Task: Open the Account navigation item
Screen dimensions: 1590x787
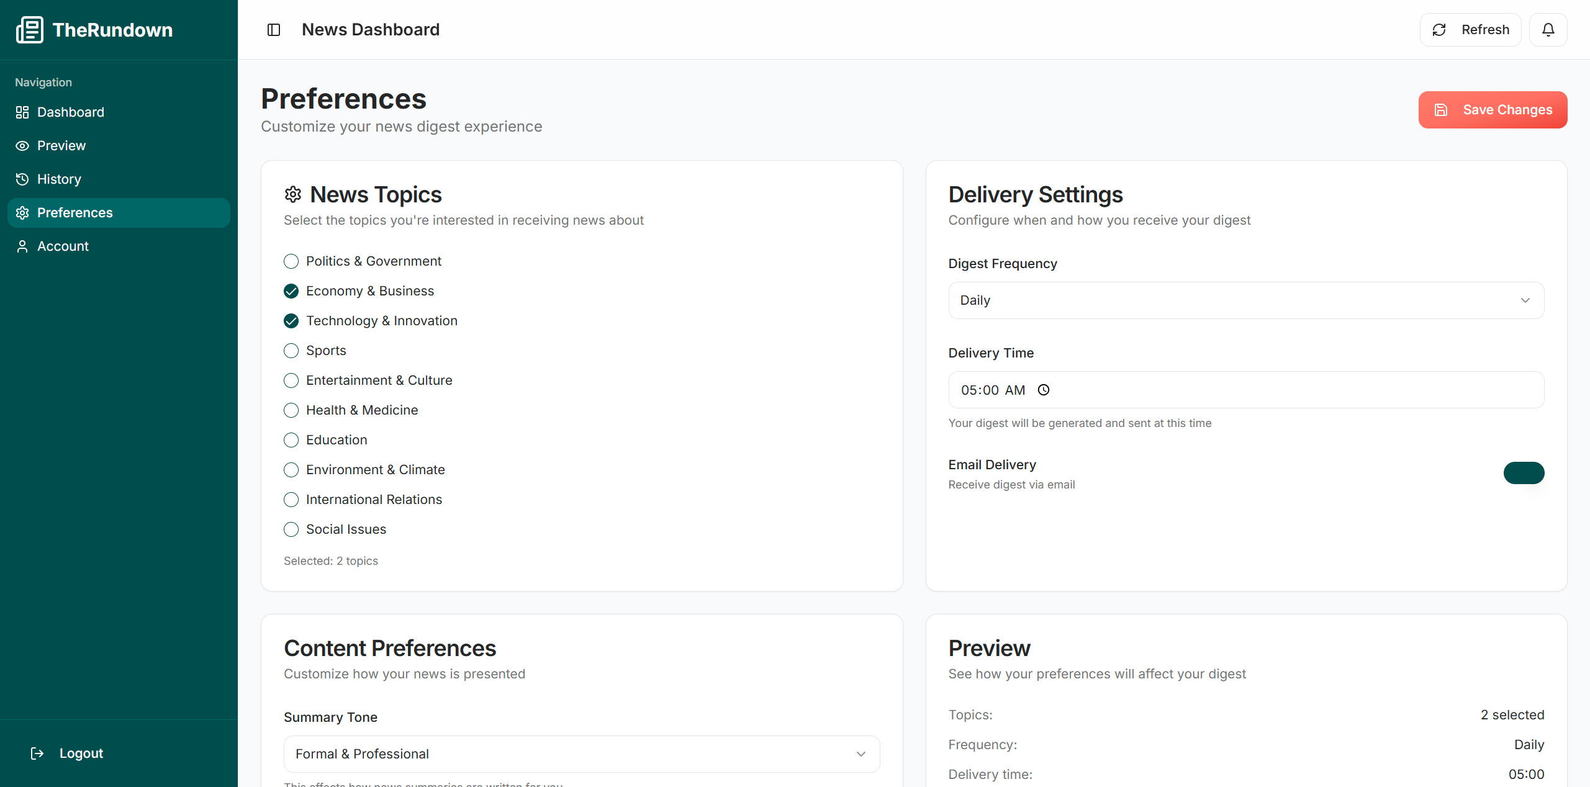Action: tap(63, 246)
